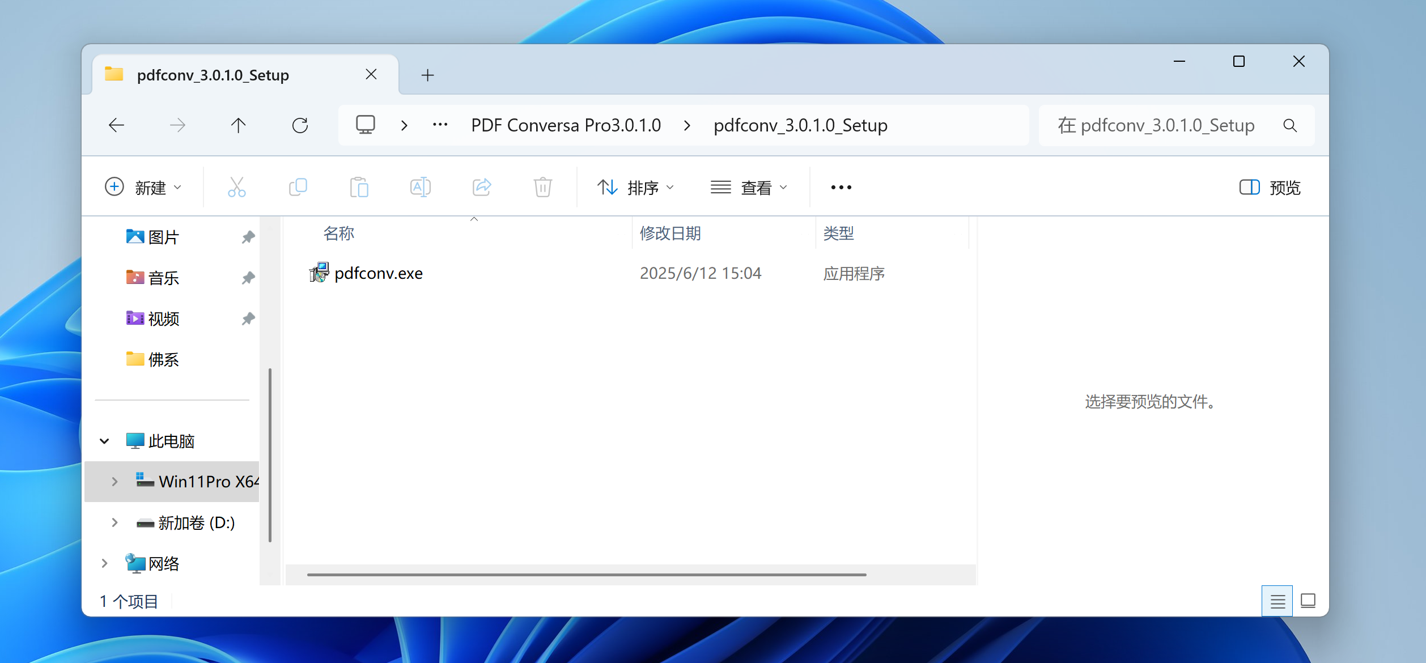Open the 排序 sort dropdown
This screenshot has width=1426, height=663.
(x=636, y=188)
